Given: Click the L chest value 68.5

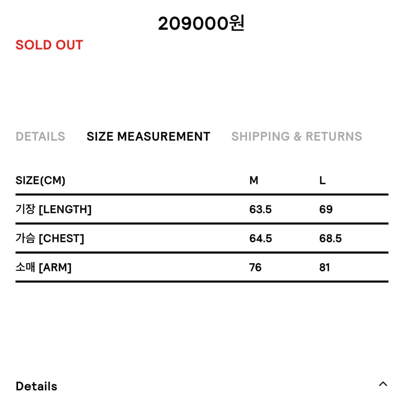Looking at the screenshot, I should click(x=330, y=238).
